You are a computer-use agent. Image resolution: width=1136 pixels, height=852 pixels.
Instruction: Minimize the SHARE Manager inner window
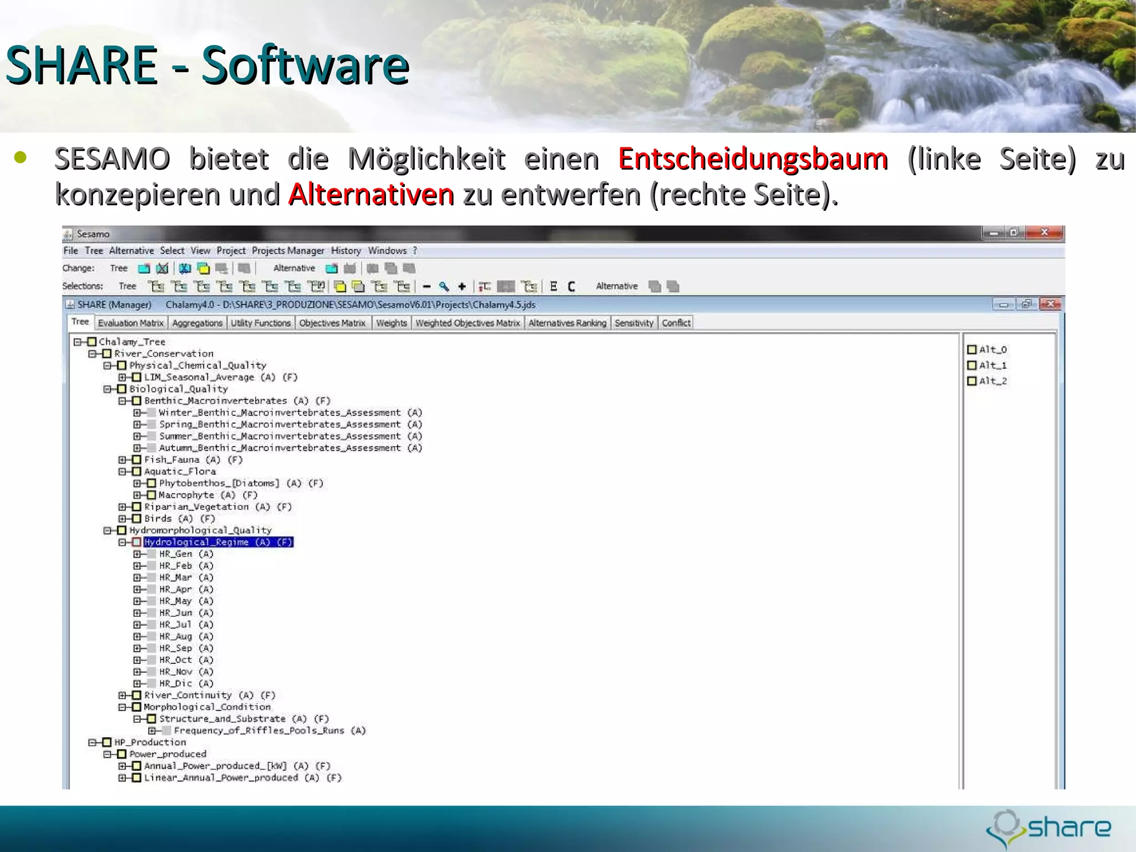click(x=1003, y=305)
